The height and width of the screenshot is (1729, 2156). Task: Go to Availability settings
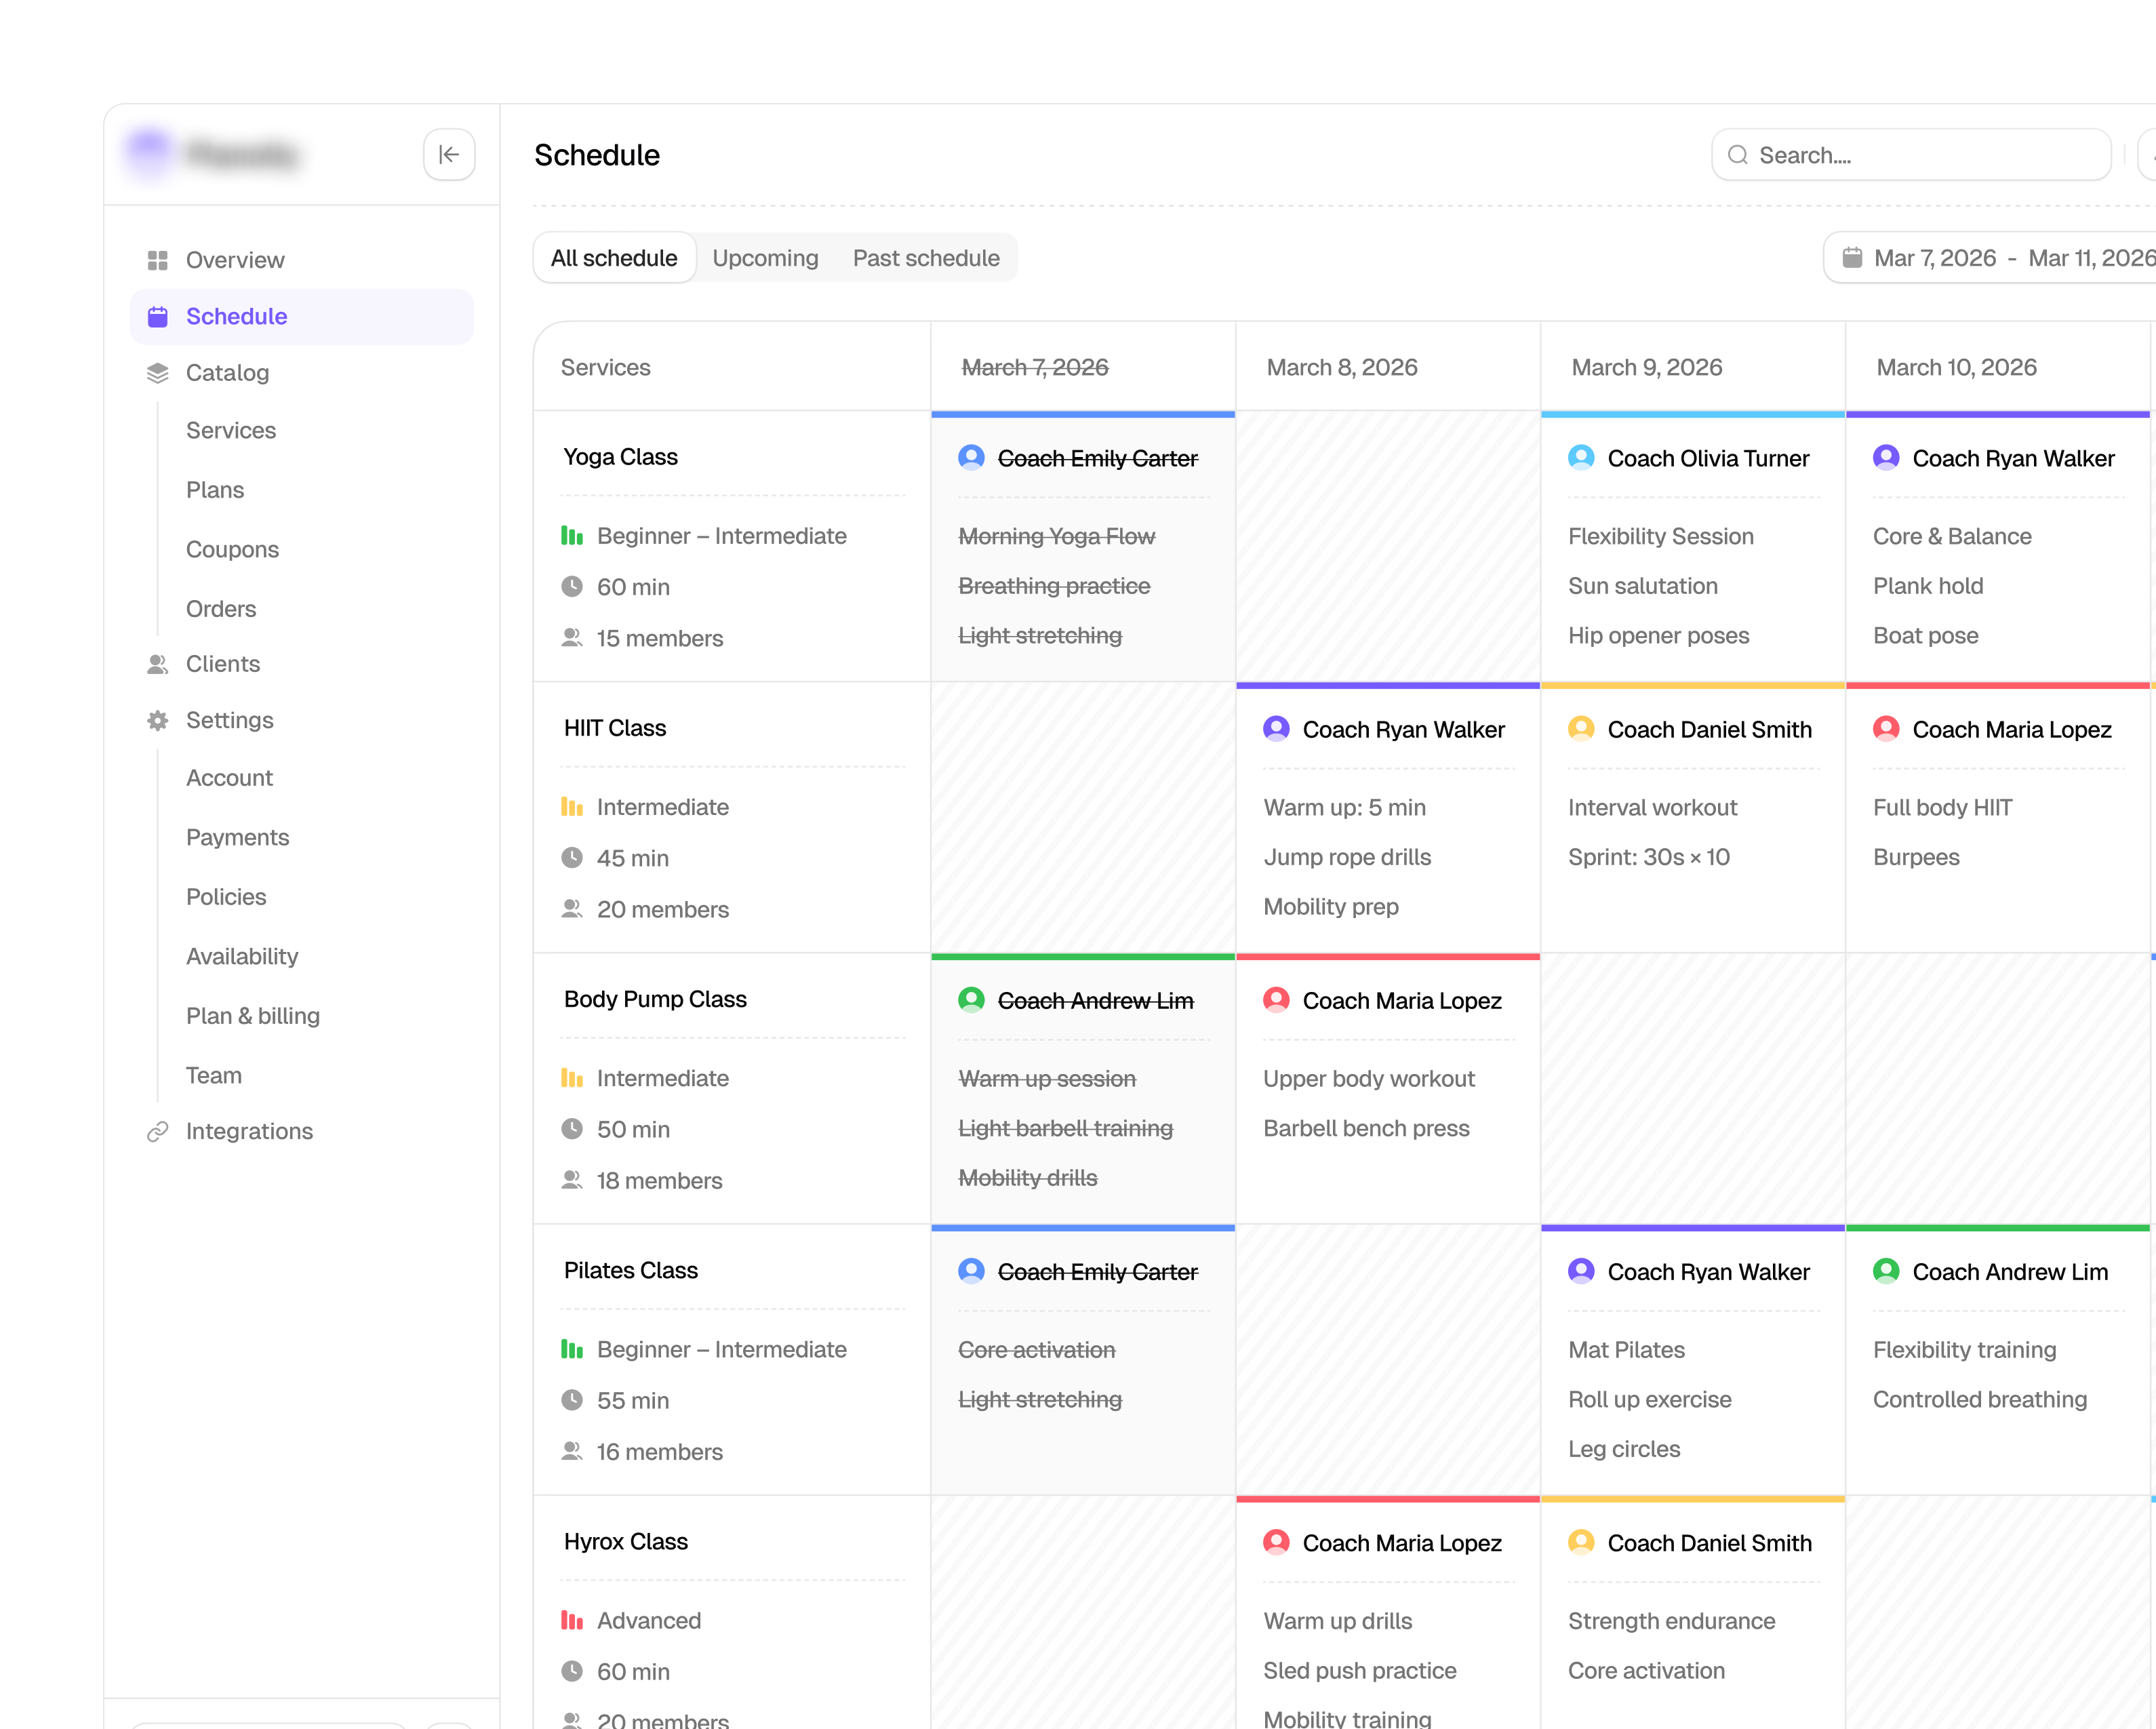242,956
